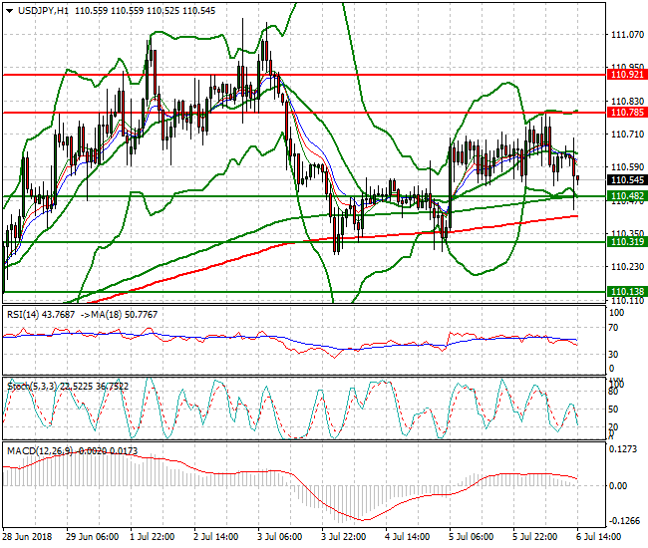The image size is (648, 548).
Task: Click the Stochastic 50 level label
Action: tap(614, 410)
